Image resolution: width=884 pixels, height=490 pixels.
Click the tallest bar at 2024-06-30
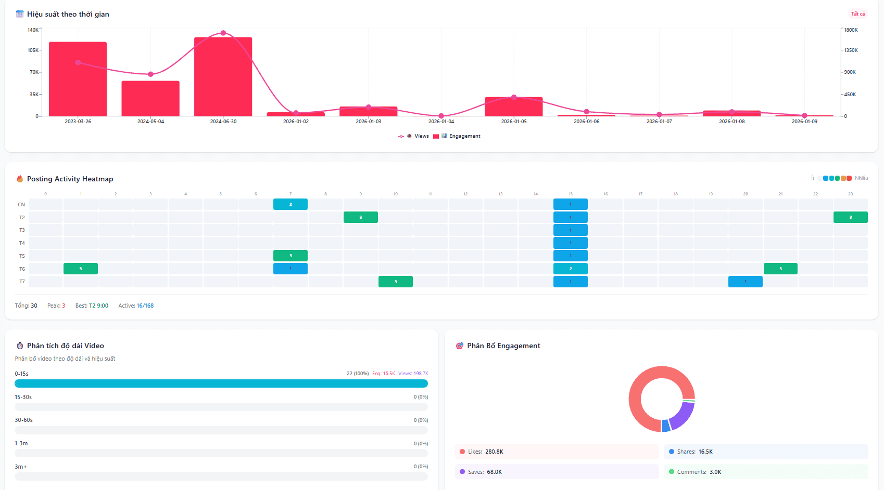223,75
